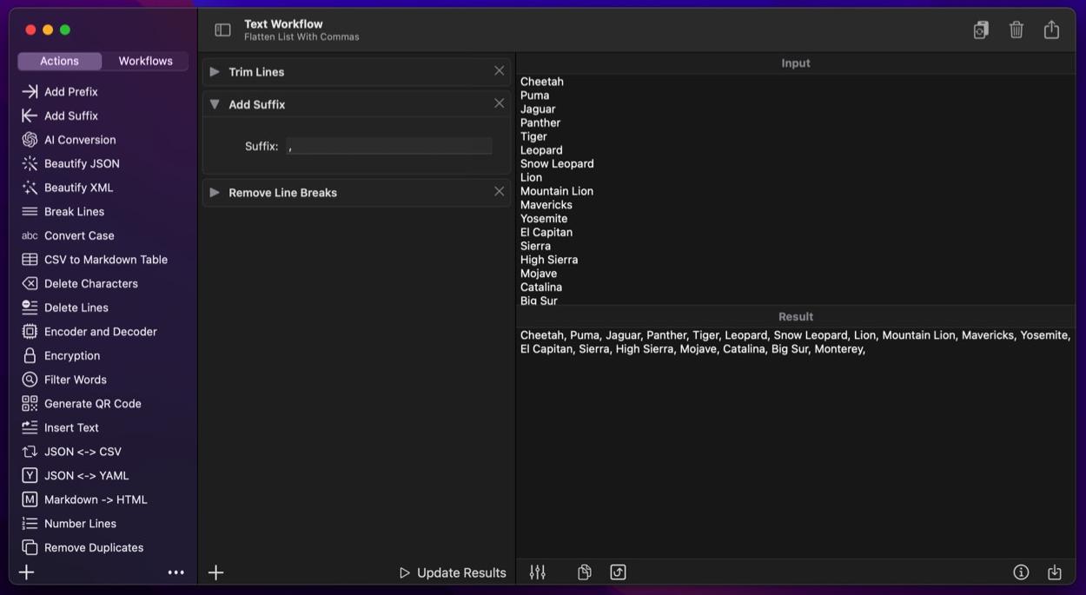Click the 'Text Workflow' title

(283, 24)
